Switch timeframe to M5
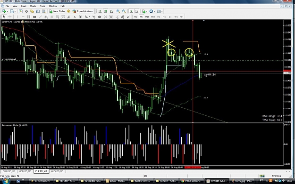 141,17
